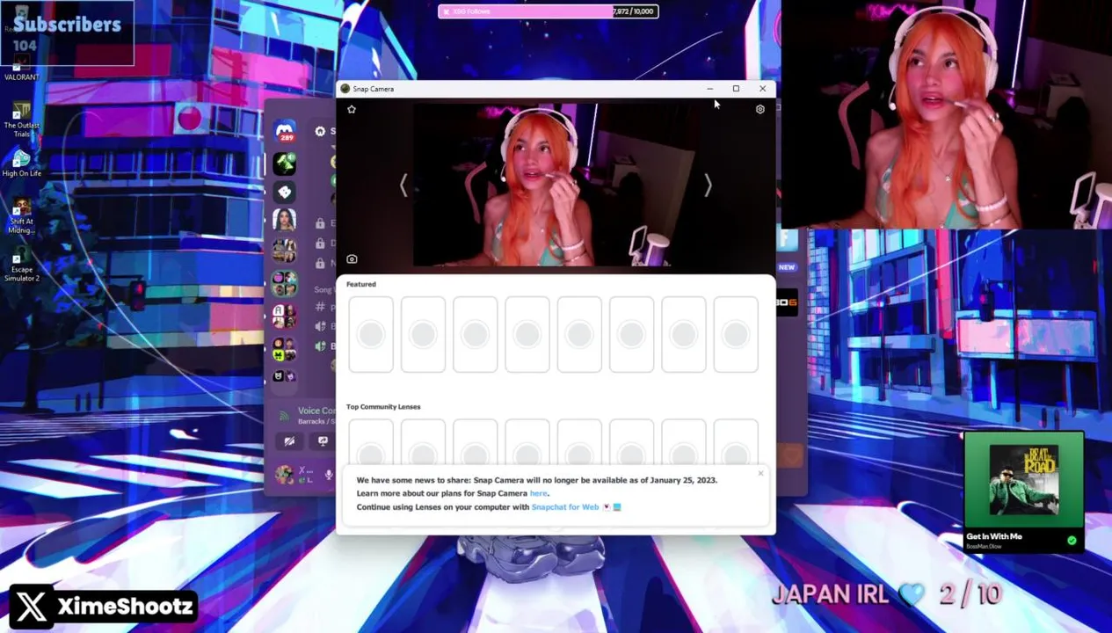Toggle Discord camera on or off
The height and width of the screenshot is (633, 1112).
[x=289, y=441]
